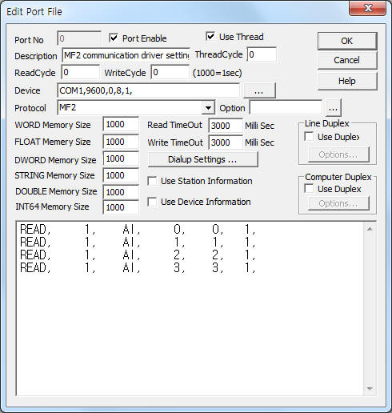Click the DWORD Memory Size field
The width and height of the screenshot is (392, 413).
click(121, 158)
